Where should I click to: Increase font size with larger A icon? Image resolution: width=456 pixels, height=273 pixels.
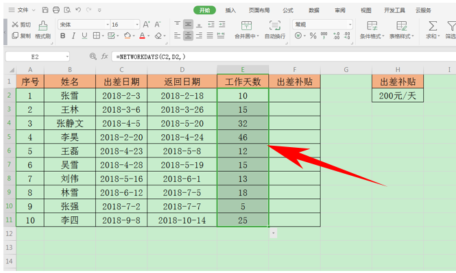click(147, 25)
